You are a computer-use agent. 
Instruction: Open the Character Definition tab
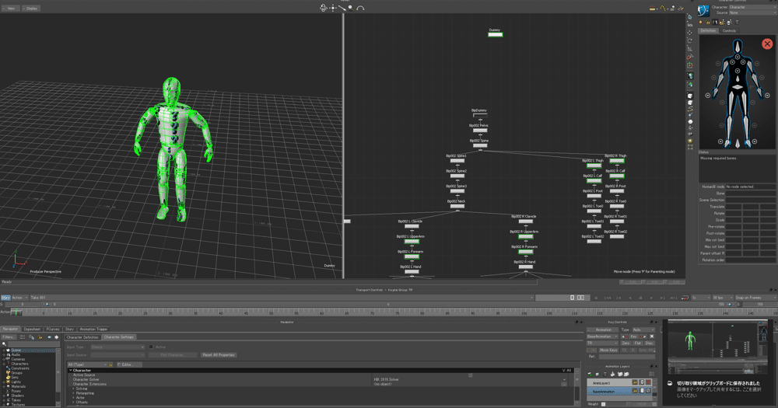click(x=82, y=337)
